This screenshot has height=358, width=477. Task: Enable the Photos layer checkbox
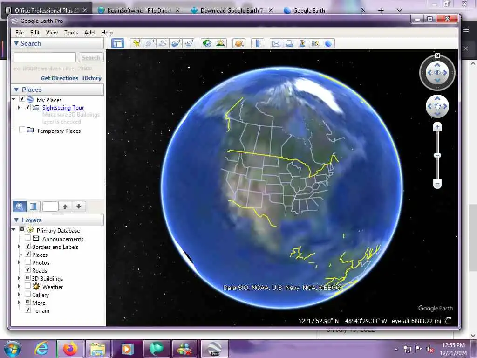pos(27,262)
